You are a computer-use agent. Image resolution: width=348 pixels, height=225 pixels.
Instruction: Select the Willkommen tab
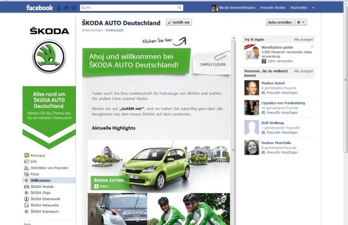pyautogui.click(x=49, y=181)
